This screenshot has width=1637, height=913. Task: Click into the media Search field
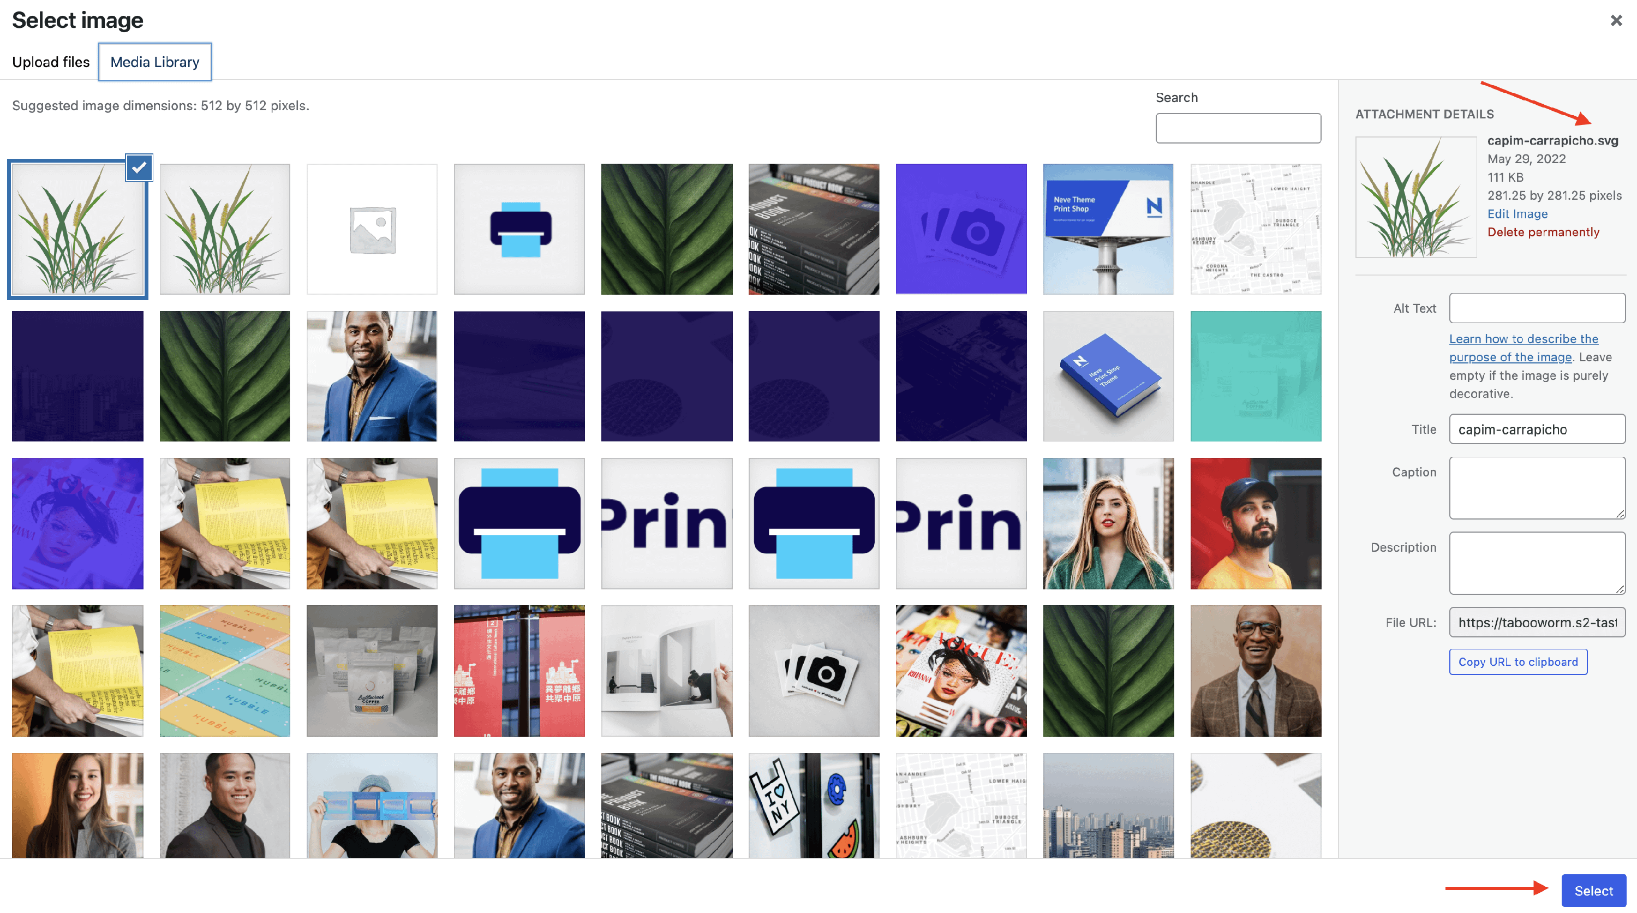tap(1237, 128)
